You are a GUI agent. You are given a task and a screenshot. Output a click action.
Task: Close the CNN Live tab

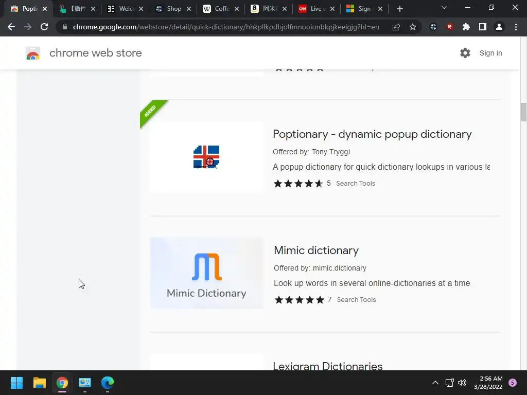click(x=332, y=9)
